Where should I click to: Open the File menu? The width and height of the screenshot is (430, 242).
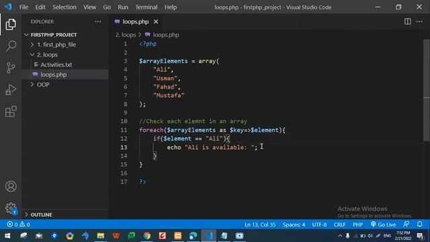(x=24, y=7)
